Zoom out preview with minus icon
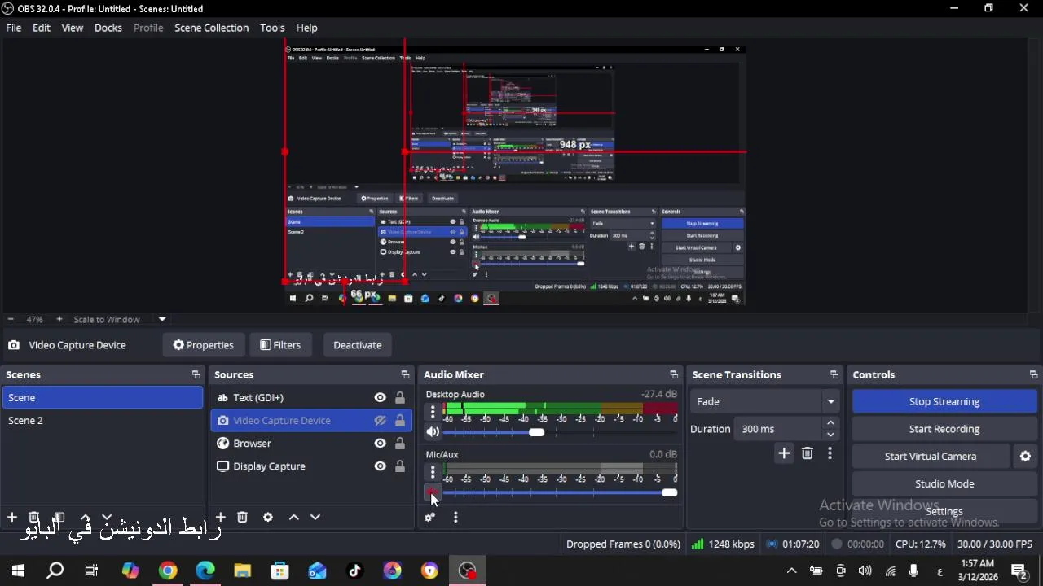The image size is (1043, 586). point(11,320)
